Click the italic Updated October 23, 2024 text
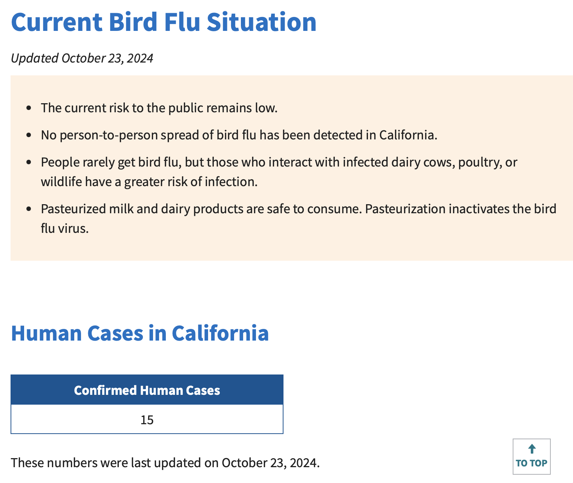 click(82, 58)
